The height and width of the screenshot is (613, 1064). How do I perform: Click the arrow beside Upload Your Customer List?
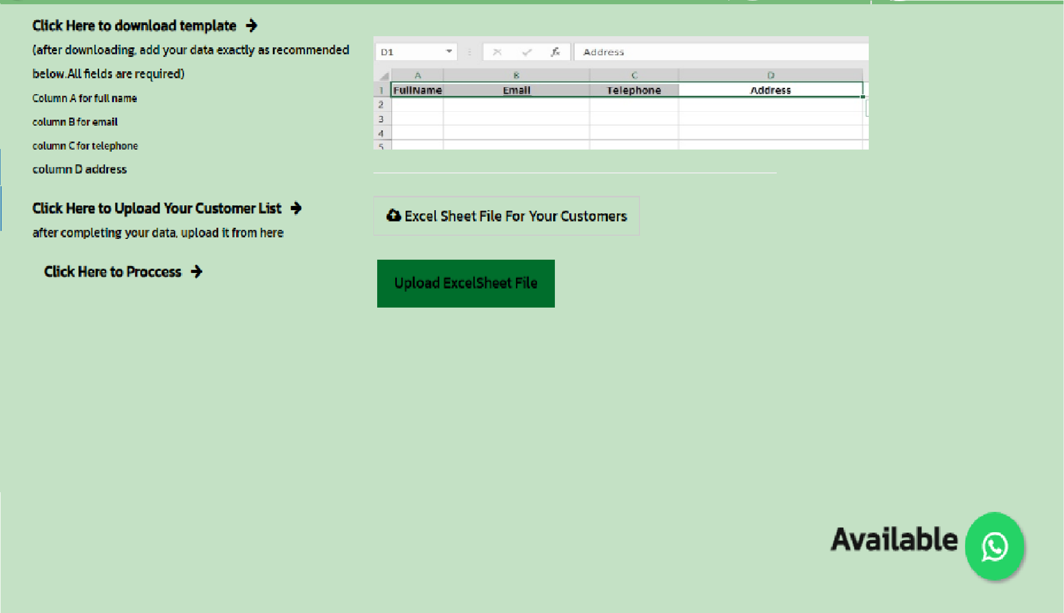296,208
